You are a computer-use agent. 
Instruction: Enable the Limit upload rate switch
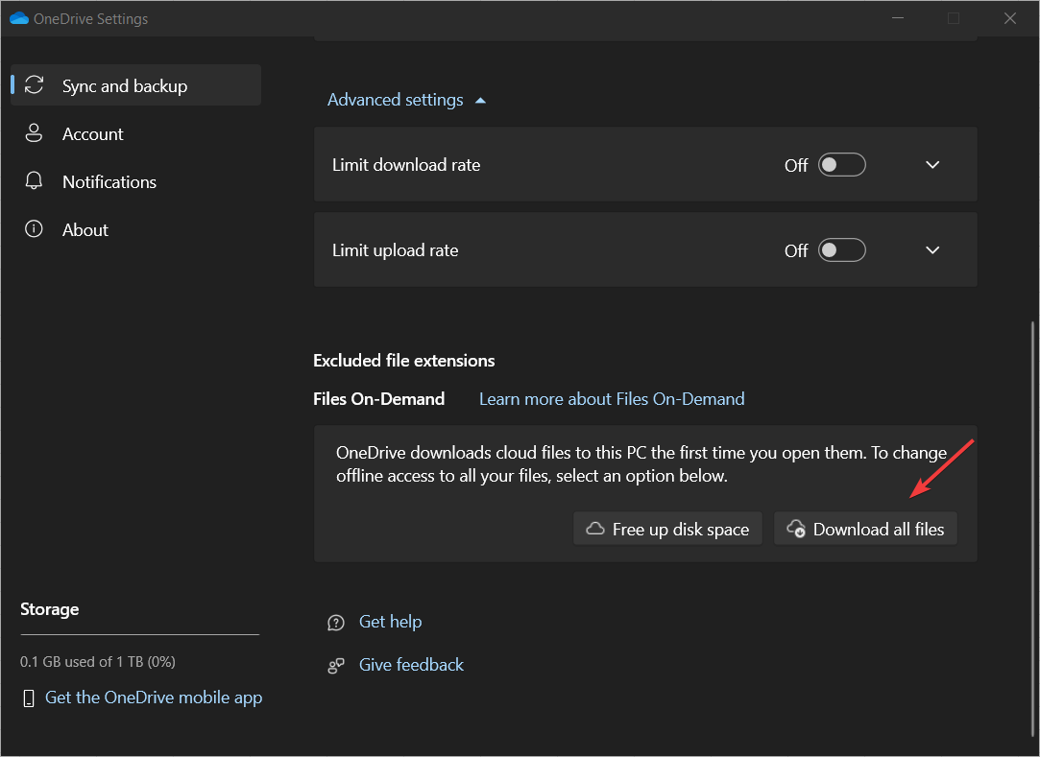tap(841, 250)
